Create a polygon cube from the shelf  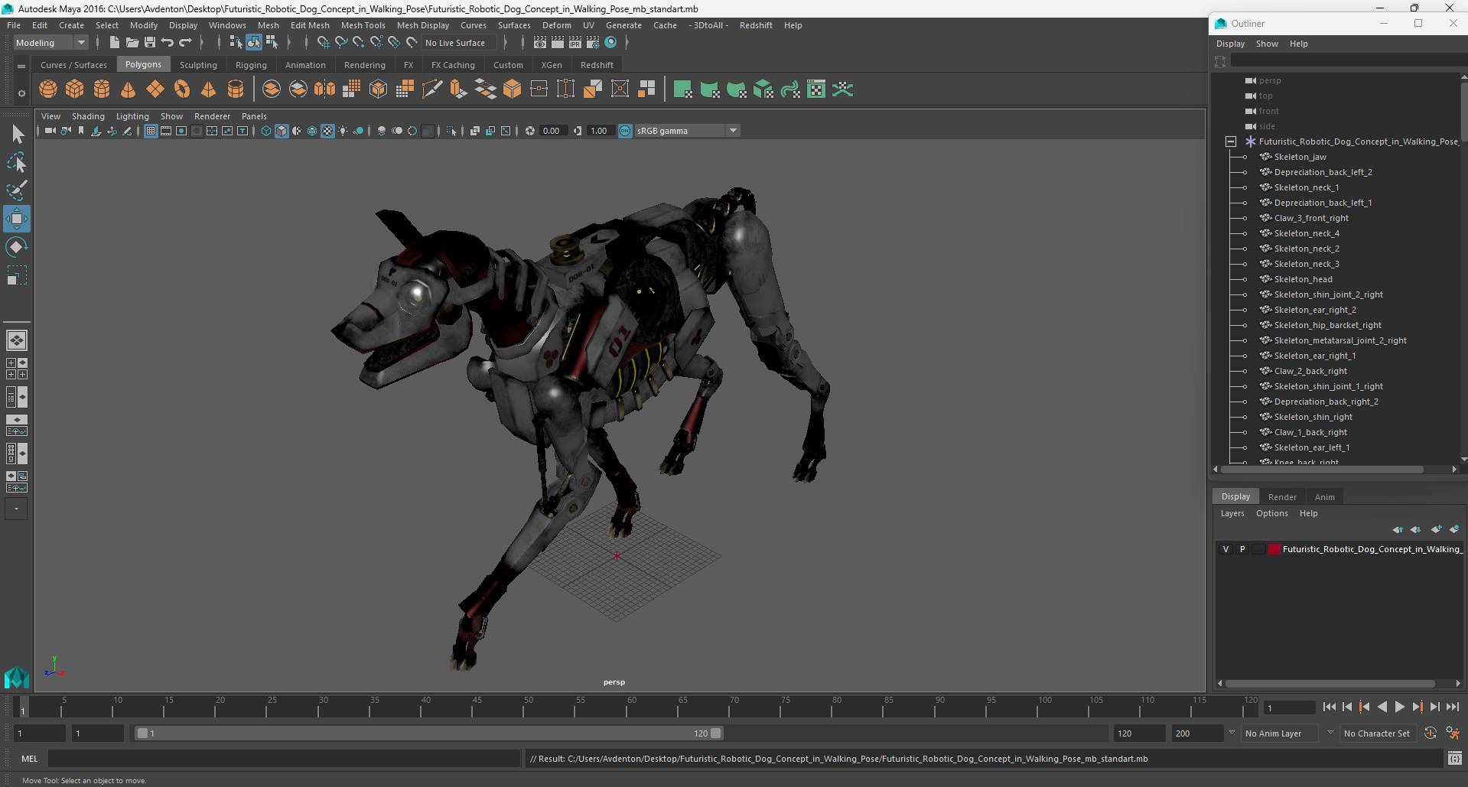click(75, 89)
